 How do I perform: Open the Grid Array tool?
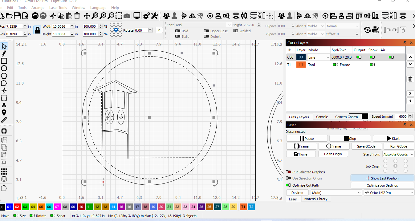(x=4, y=171)
